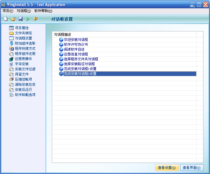Click the 查看界面(V) button

point(192,168)
